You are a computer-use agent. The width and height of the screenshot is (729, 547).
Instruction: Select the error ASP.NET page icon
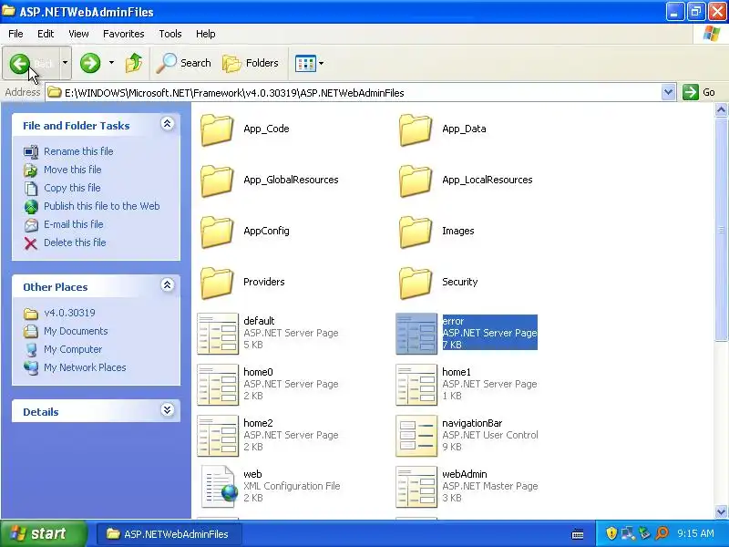coord(416,334)
